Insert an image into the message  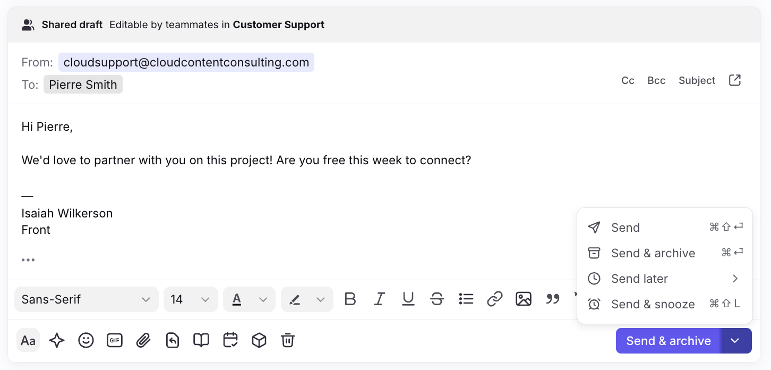click(524, 299)
